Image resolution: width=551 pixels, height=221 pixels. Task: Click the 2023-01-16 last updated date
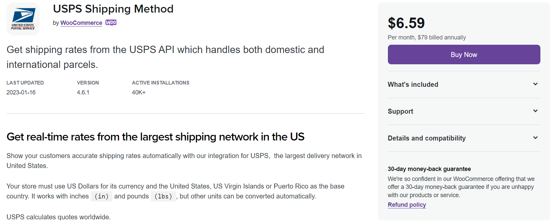pos(21,92)
